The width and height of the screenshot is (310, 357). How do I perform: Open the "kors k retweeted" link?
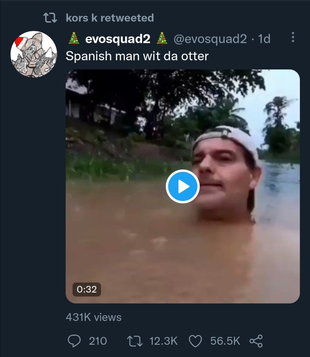pos(110,18)
